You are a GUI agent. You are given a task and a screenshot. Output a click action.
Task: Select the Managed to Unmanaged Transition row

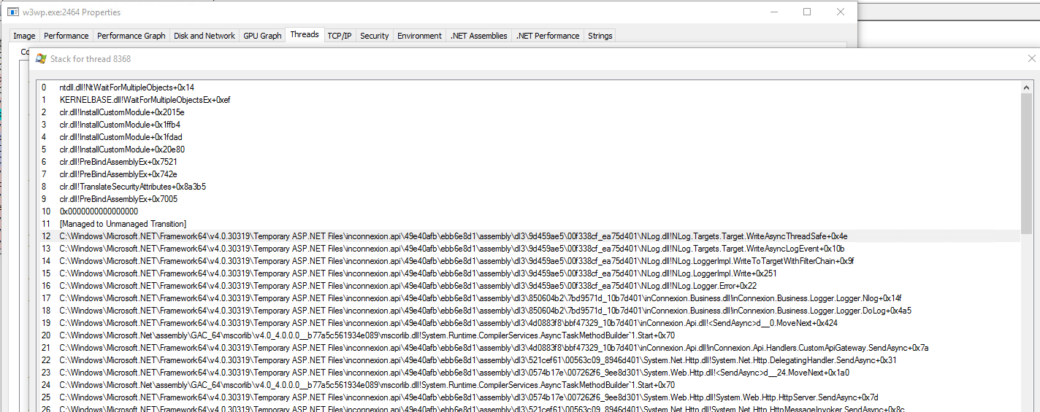coord(529,224)
